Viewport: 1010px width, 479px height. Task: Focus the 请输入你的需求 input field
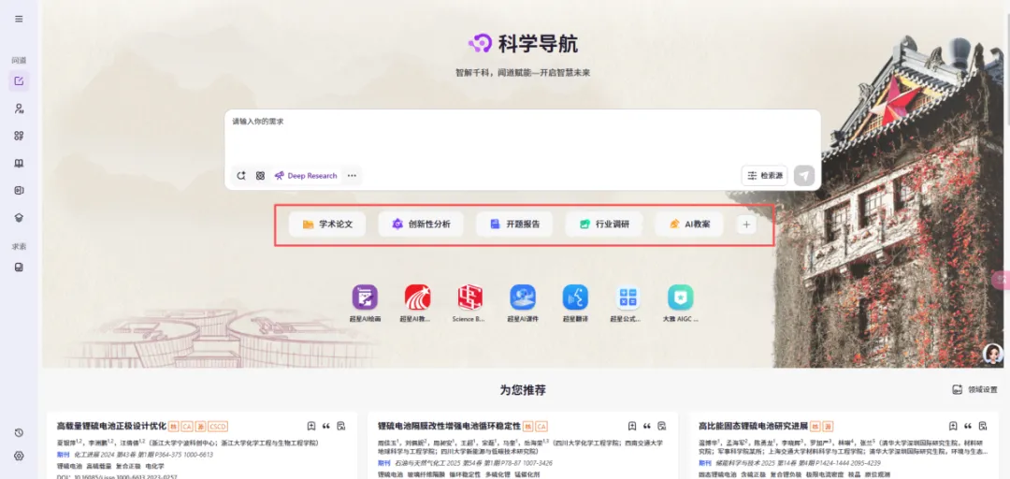pos(523,137)
